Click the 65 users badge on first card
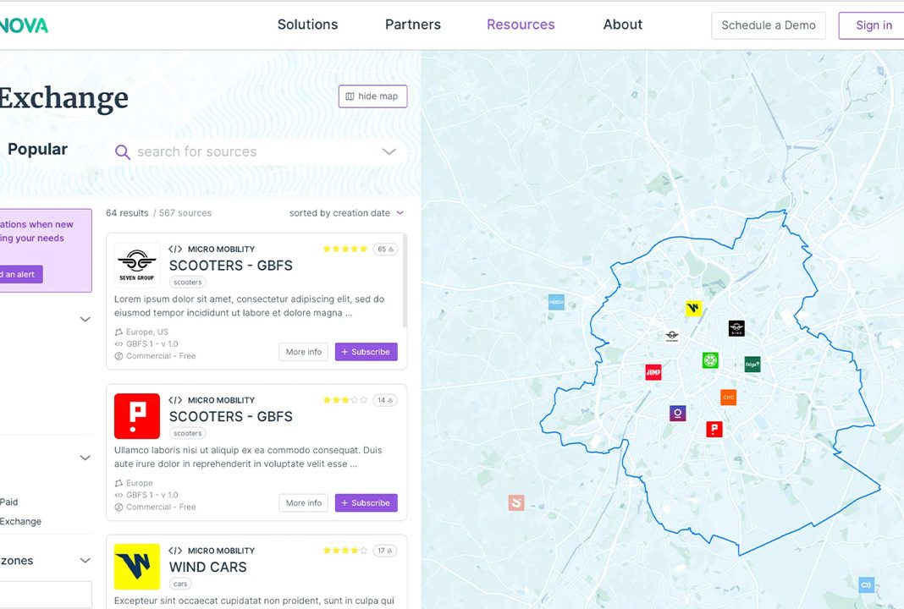This screenshot has width=904, height=609. 385,249
